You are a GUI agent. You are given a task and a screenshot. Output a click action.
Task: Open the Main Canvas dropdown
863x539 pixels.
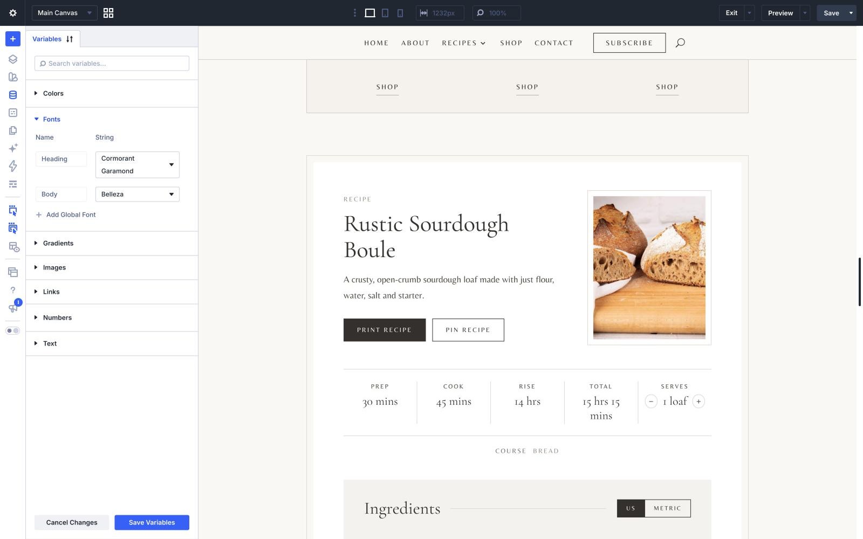click(x=65, y=13)
